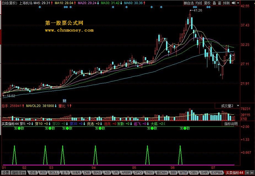Screen dimensions: 255x176
Task: Toggle the 均线 moving average button
Action: tap(199, 3)
